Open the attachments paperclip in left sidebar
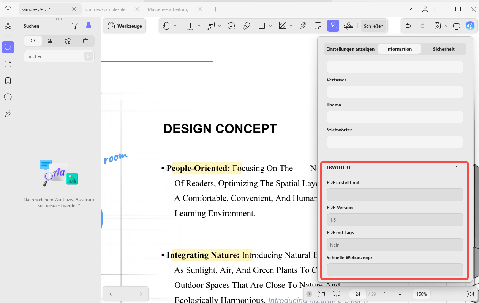 pos(8,114)
